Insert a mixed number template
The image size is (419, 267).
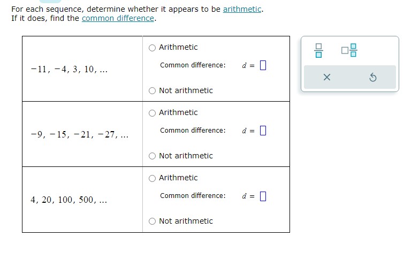pos(349,50)
